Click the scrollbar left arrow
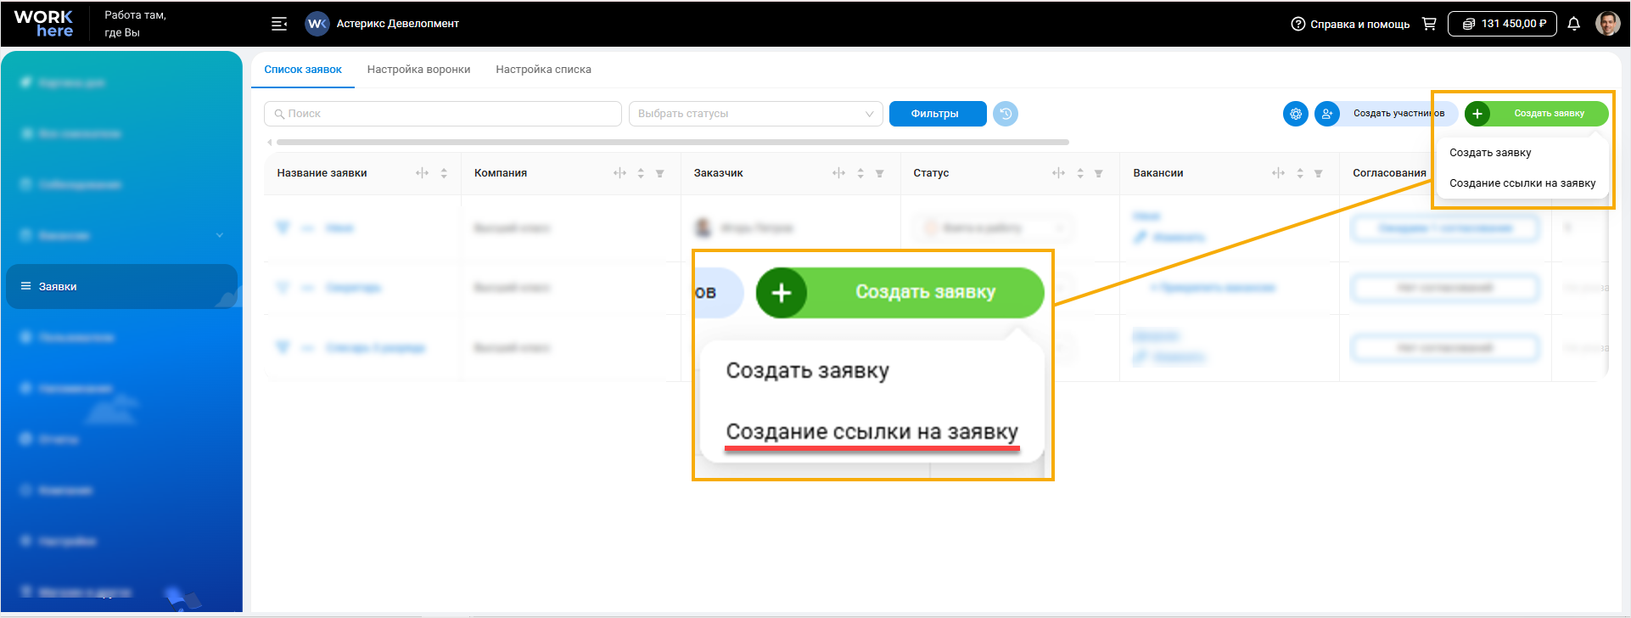This screenshot has height=618, width=1631. pos(270,143)
